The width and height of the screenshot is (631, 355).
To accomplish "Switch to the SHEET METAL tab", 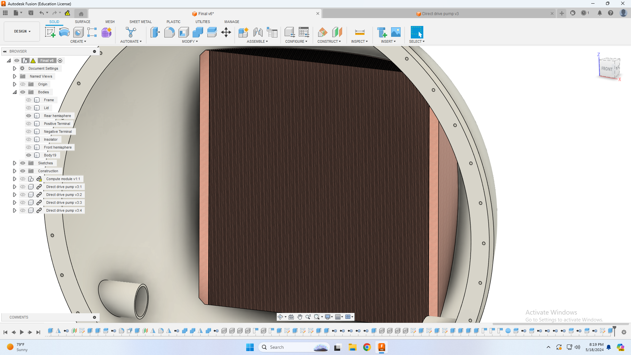I will pyautogui.click(x=141, y=22).
